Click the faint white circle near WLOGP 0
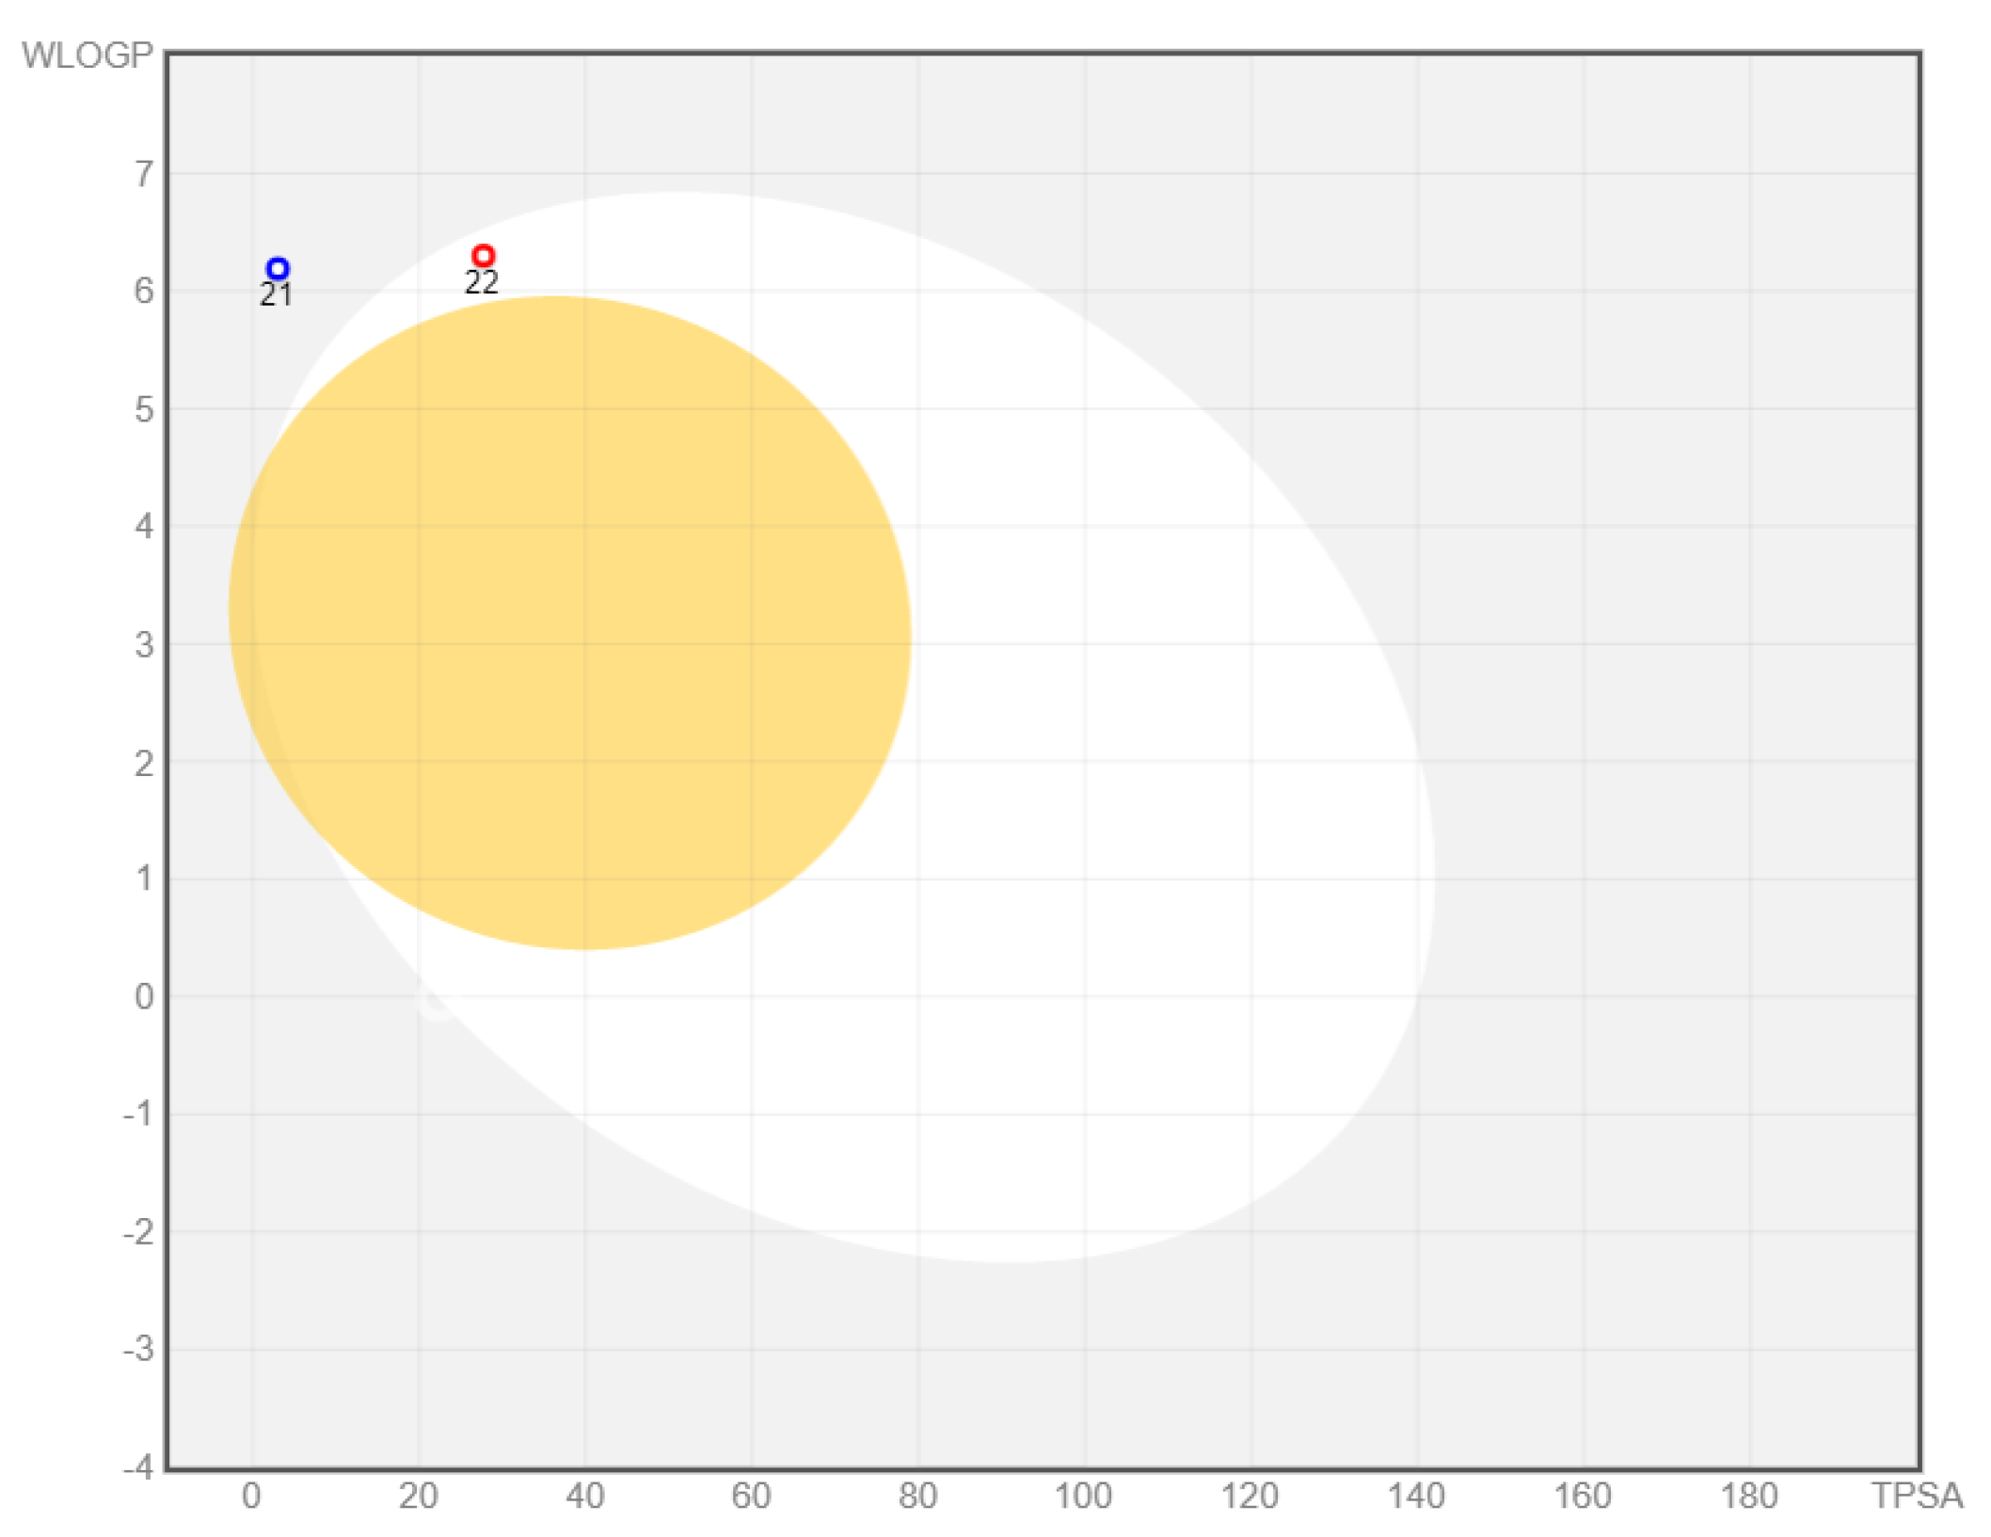 click(435, 1003)
